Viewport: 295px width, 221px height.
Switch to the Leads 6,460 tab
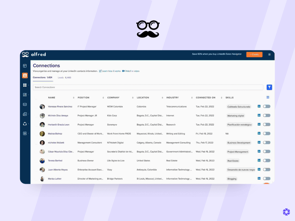(x=64, y=77)
